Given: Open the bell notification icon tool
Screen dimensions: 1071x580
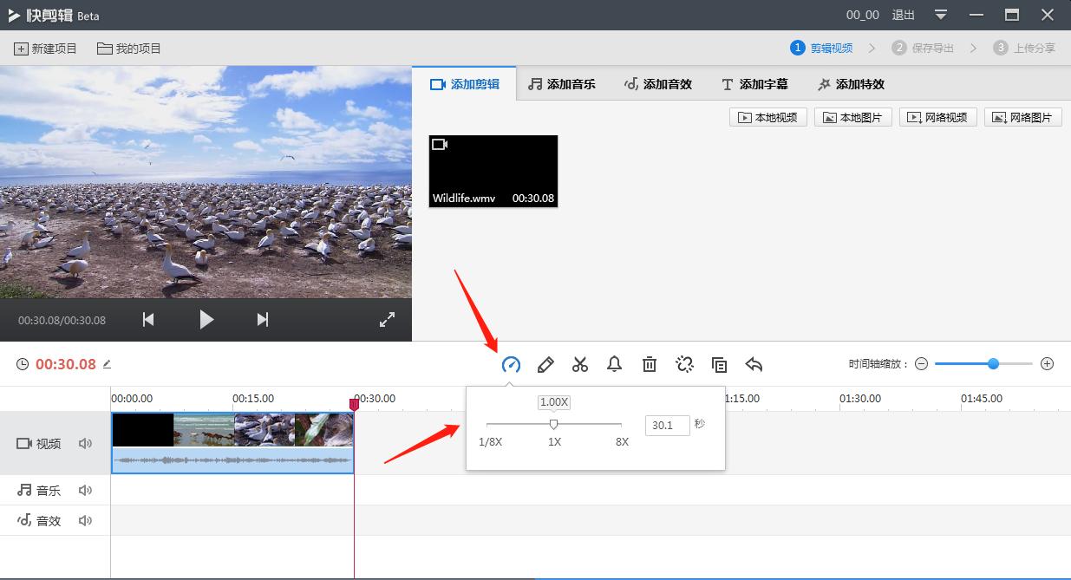Looking at the screenshot, I should coord(614,364).
